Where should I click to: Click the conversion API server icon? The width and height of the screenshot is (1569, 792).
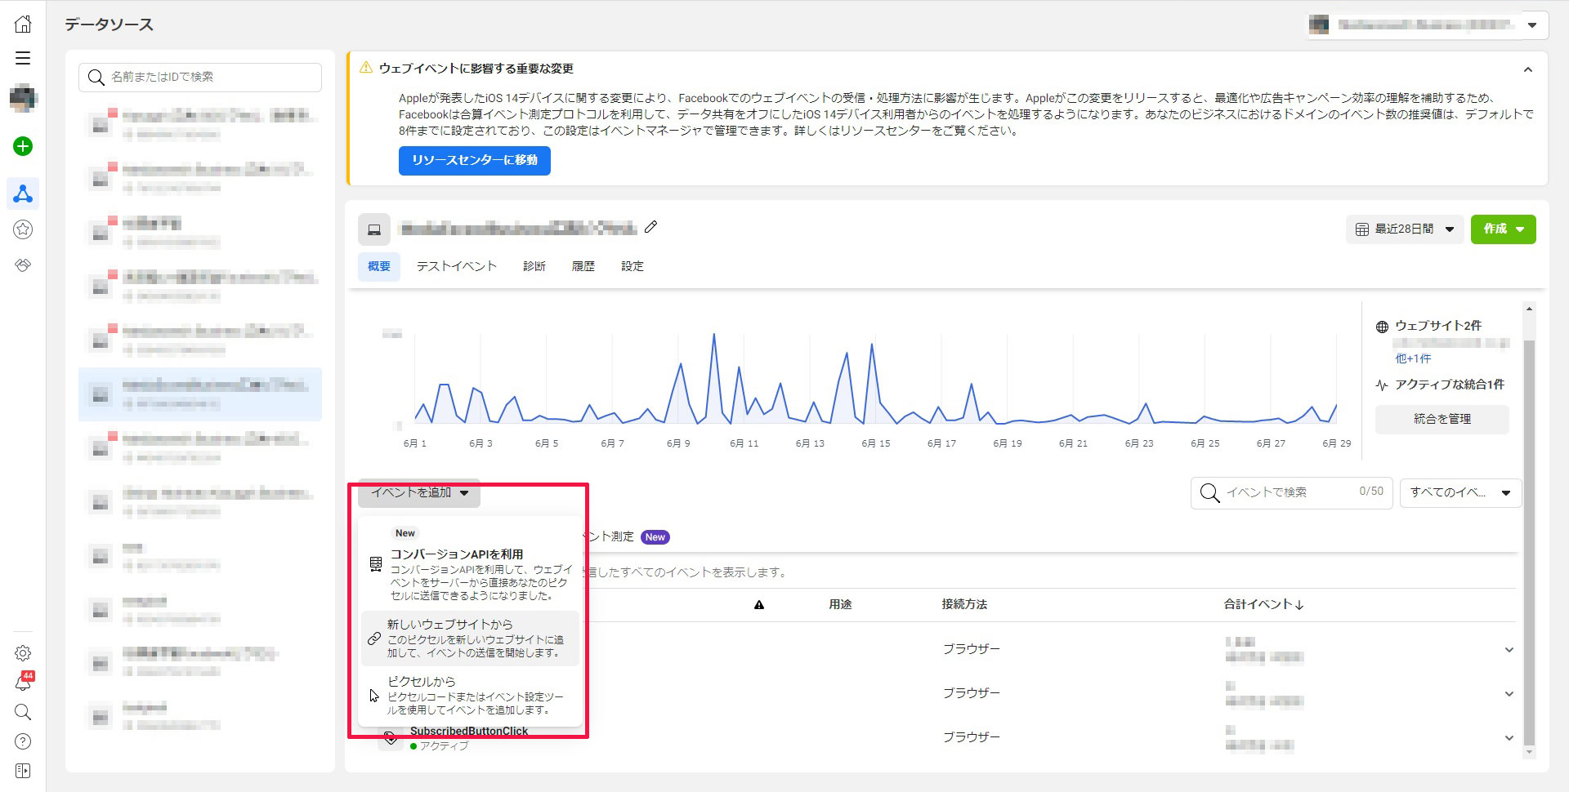click(x=375, y=563)
